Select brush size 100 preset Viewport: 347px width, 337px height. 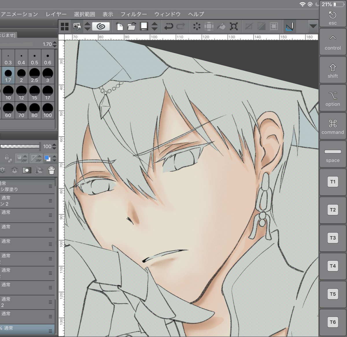pyautogui.click(x=48, y=110)
